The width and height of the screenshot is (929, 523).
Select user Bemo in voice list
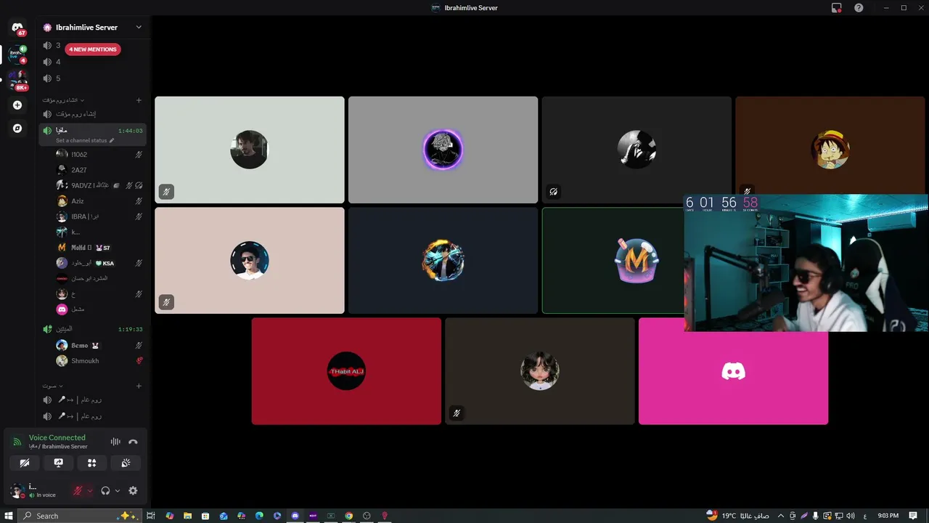coord(99,346)
